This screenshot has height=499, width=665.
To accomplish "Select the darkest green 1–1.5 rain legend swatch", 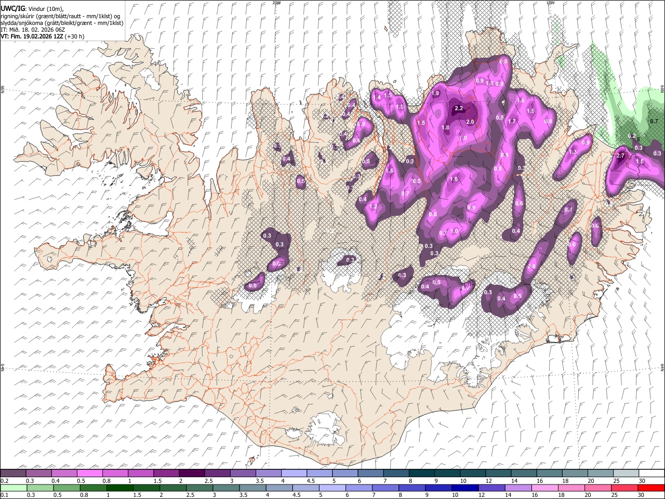I will [x=120, y=488].
